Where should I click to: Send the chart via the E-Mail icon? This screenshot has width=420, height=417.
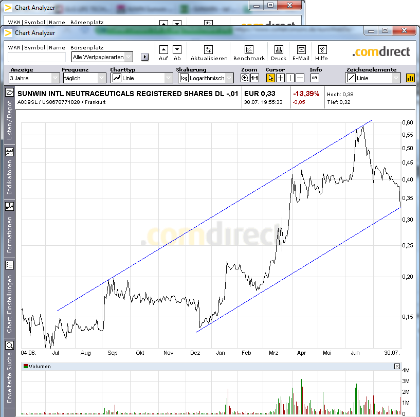pyautogui.click(x=301, y=50)
